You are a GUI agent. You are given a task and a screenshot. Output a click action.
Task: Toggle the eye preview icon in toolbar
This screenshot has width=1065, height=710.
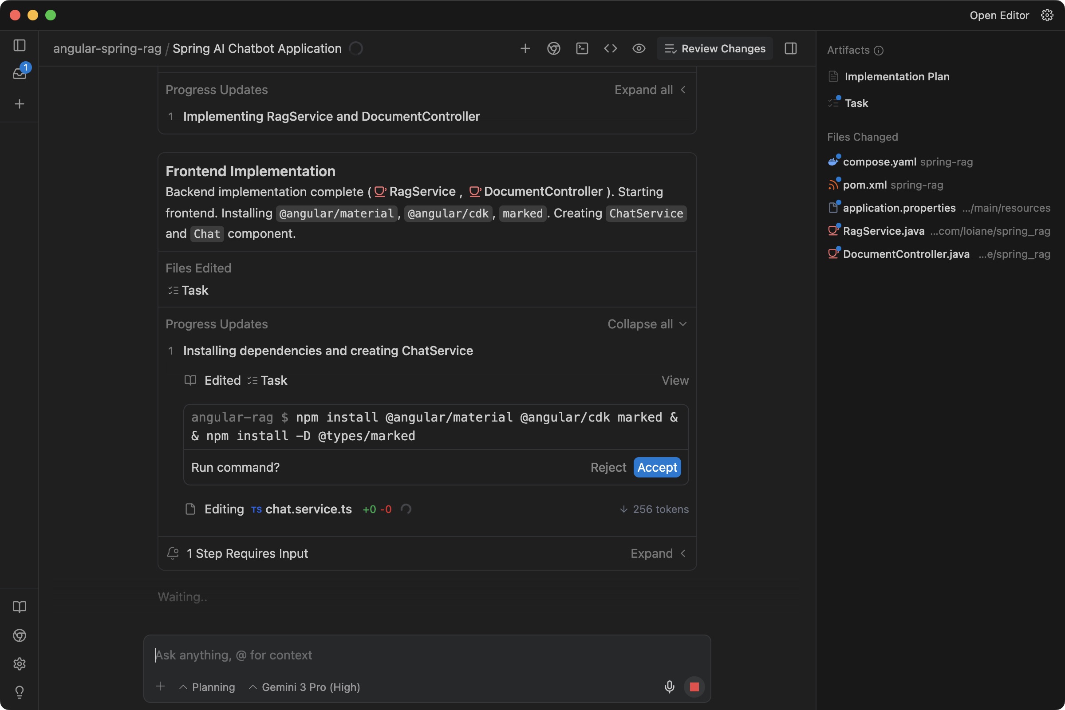639,48
